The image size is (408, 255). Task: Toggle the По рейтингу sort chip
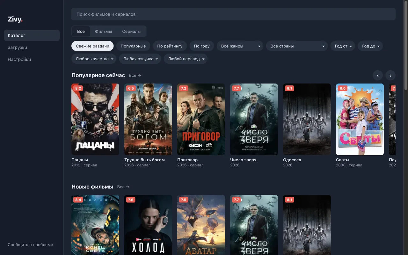pos(170,46)
